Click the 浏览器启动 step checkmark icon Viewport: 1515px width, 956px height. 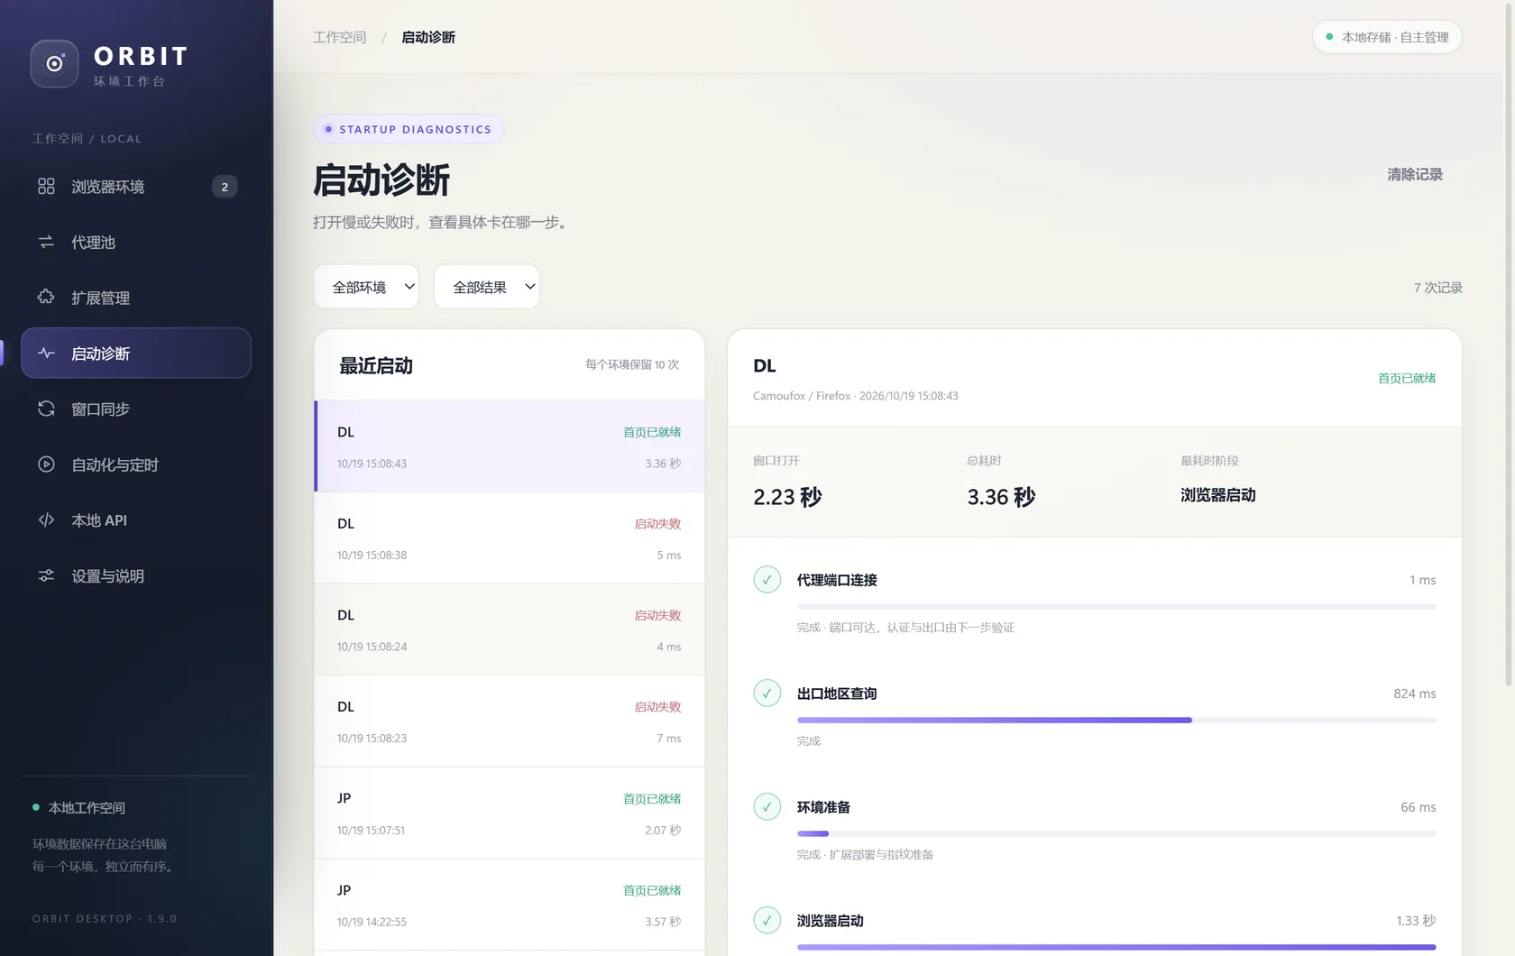(767, 921)
